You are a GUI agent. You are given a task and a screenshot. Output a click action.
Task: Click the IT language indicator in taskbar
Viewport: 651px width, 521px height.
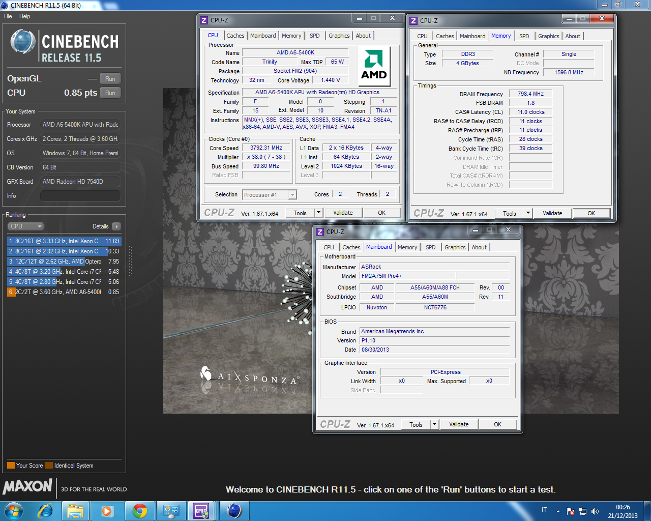(x=544, y=510)
